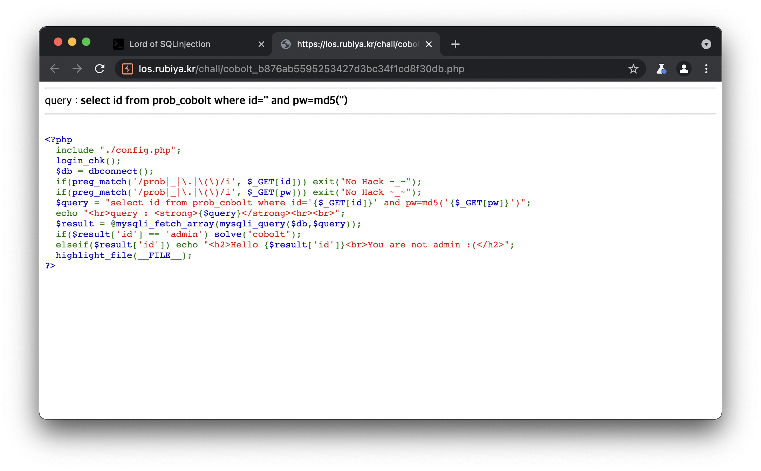Viewport: 761px width, 471px height.
Task: Expand the tab search dropdown arrow
Action: 706,44
